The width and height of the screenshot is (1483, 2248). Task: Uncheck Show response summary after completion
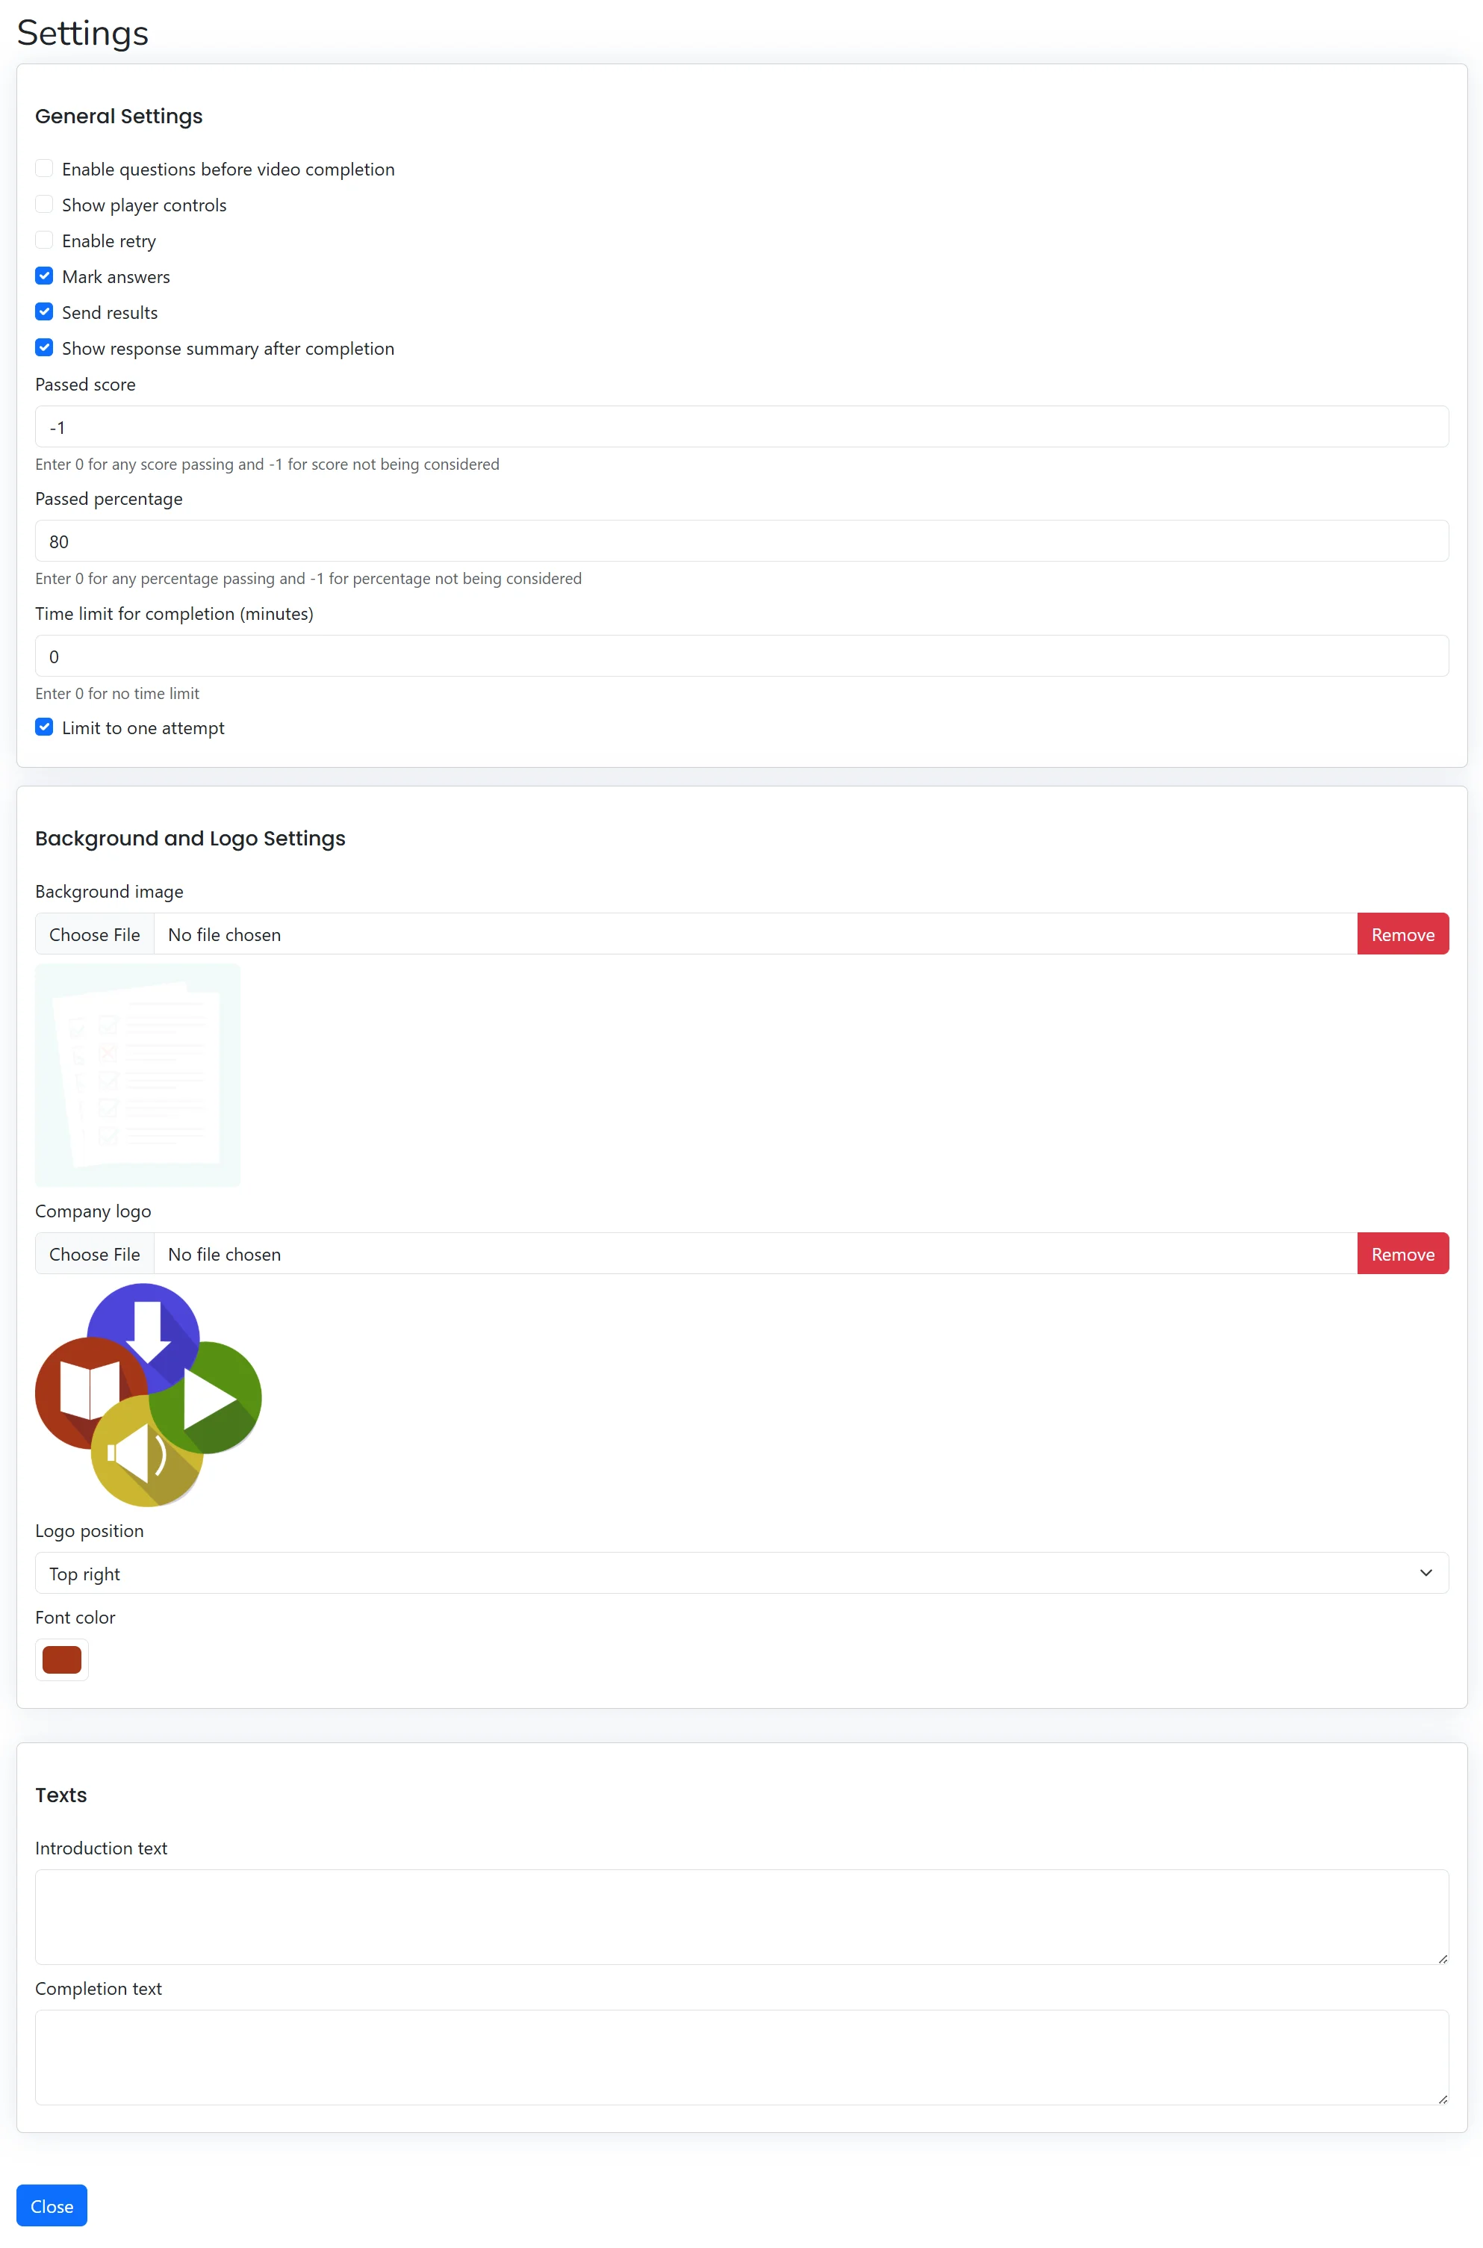(x=45, y=348)
